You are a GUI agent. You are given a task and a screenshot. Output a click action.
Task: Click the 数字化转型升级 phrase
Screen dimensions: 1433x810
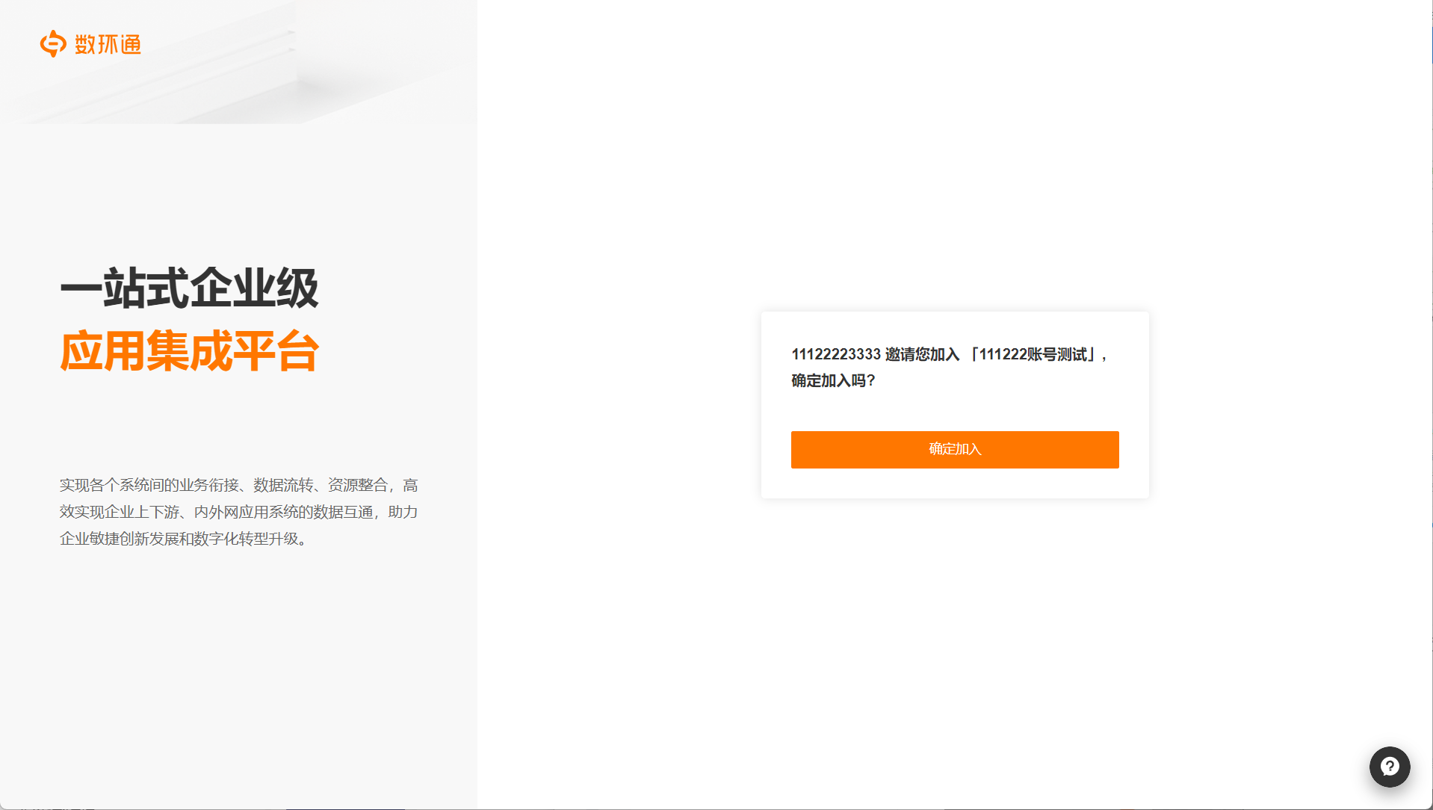[247, 539]
